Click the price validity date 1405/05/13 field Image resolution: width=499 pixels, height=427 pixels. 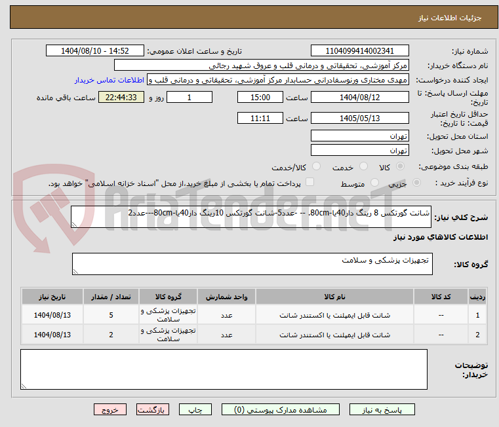359,118
